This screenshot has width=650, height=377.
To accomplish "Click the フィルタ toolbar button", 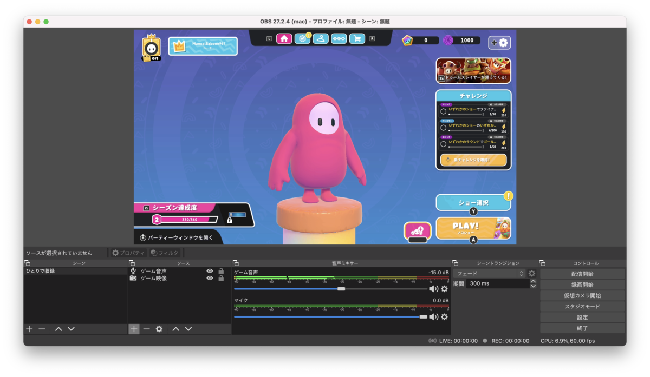I will point(165,253).
